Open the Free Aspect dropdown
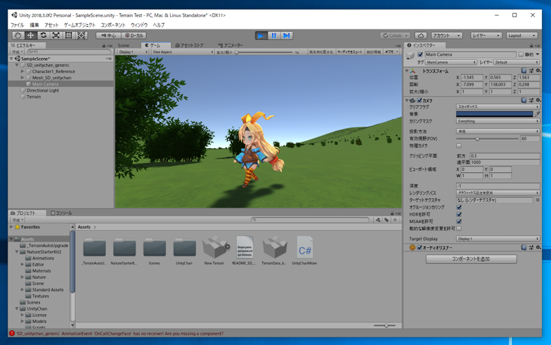Viewport: 551px width, 345px height. [183, 52]
